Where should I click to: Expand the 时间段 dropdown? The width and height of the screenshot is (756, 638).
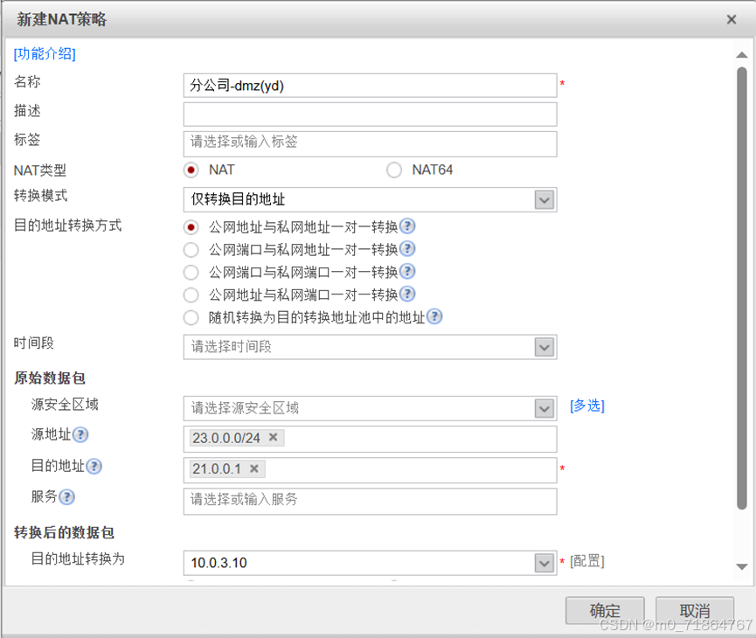click(x=544, y=347)
